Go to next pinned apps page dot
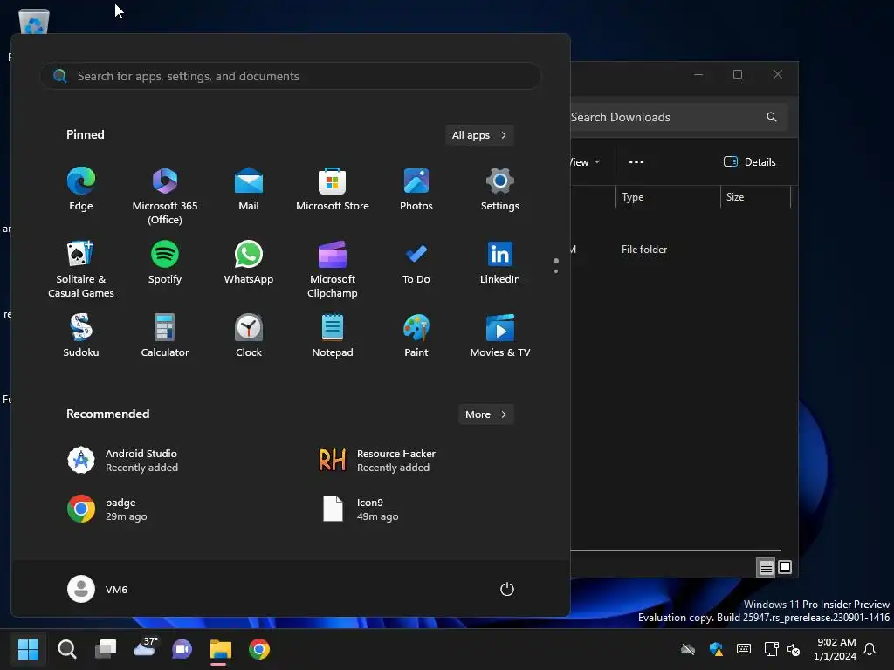Image resolution: width=894 pixels, height=670 pixels. coord(556,271)
